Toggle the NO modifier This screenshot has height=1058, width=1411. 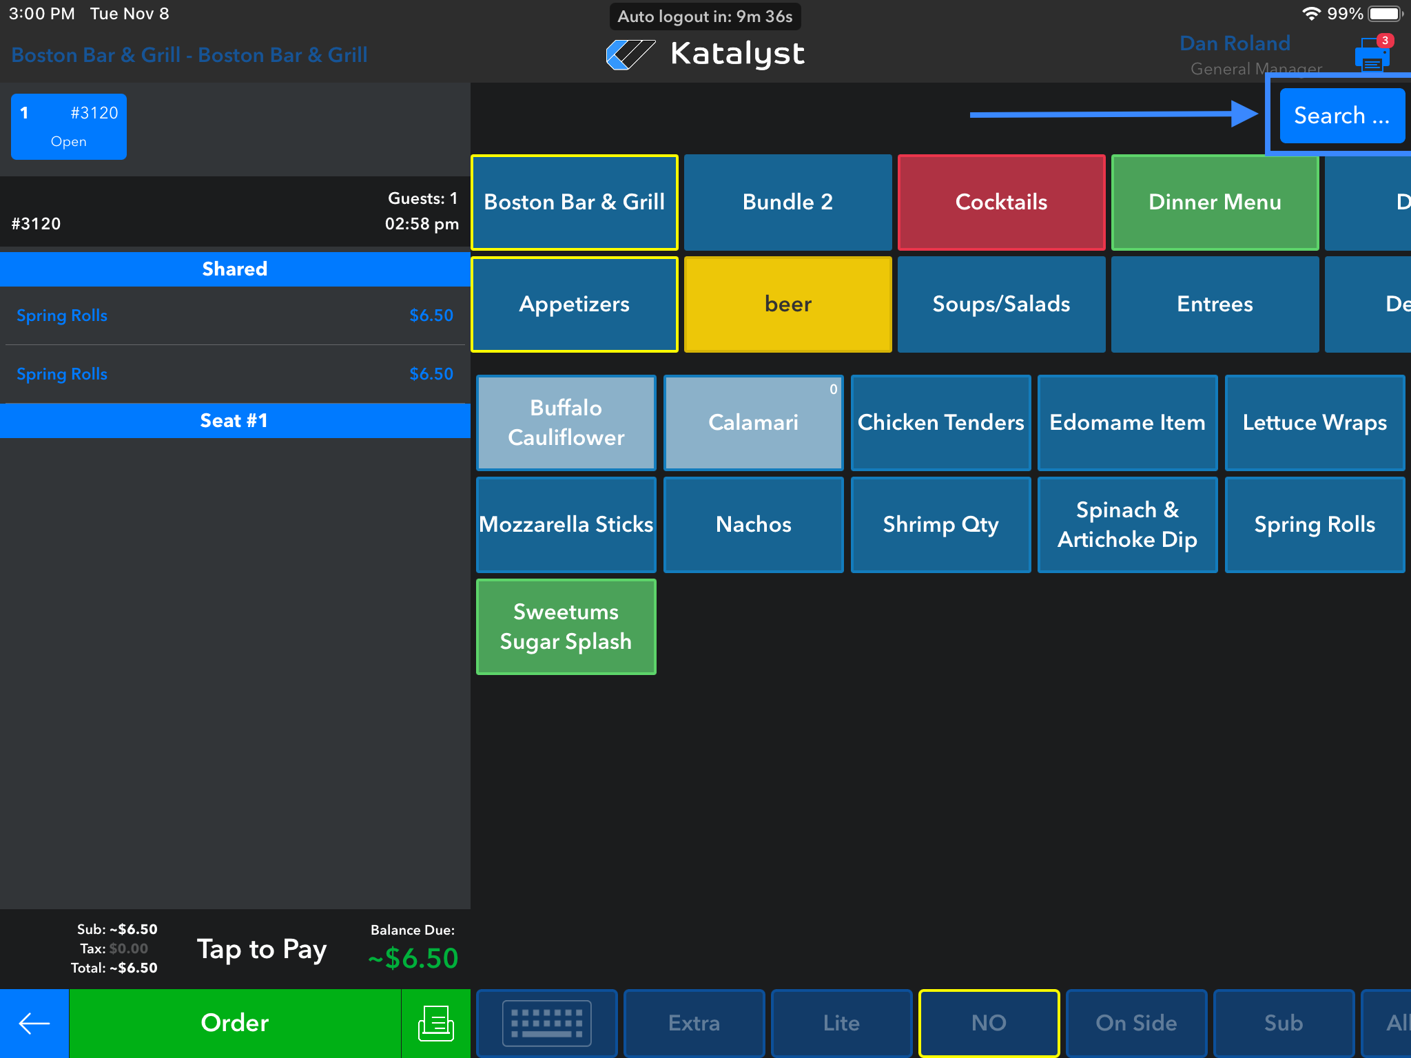pos(989,1023)
